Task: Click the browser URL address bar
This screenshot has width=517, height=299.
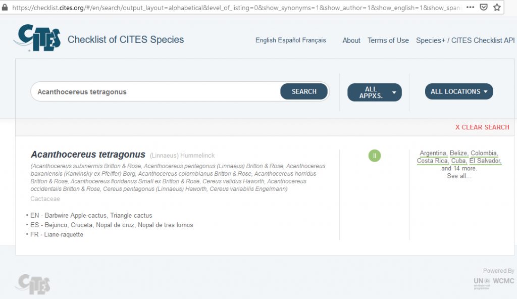Action: point(236,7)
